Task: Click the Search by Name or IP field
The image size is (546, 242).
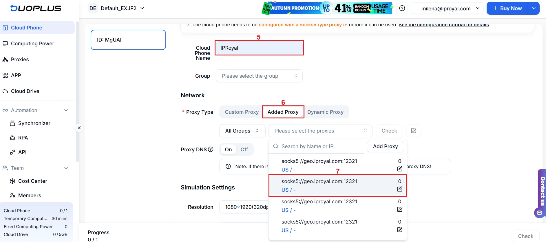Action: click(319, 146)
